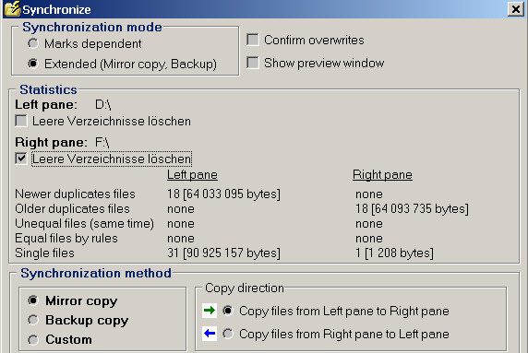The image size is (528, 353).
Task: Click the Copy direction group label
Action: click(245, 288)
